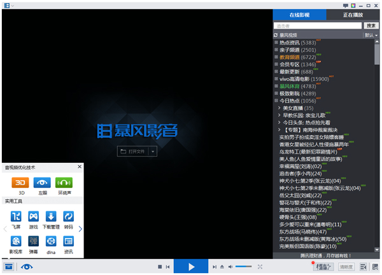This screenshot has width=382, height=275.
Task: Click the 打开文件 button
Action: (133, 152)
